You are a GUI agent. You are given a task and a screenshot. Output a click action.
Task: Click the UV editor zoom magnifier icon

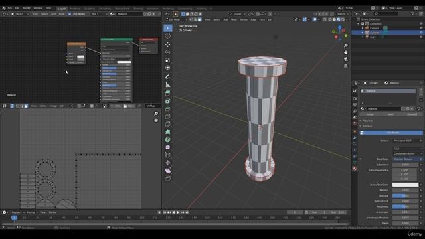click(x=156, y=114)
